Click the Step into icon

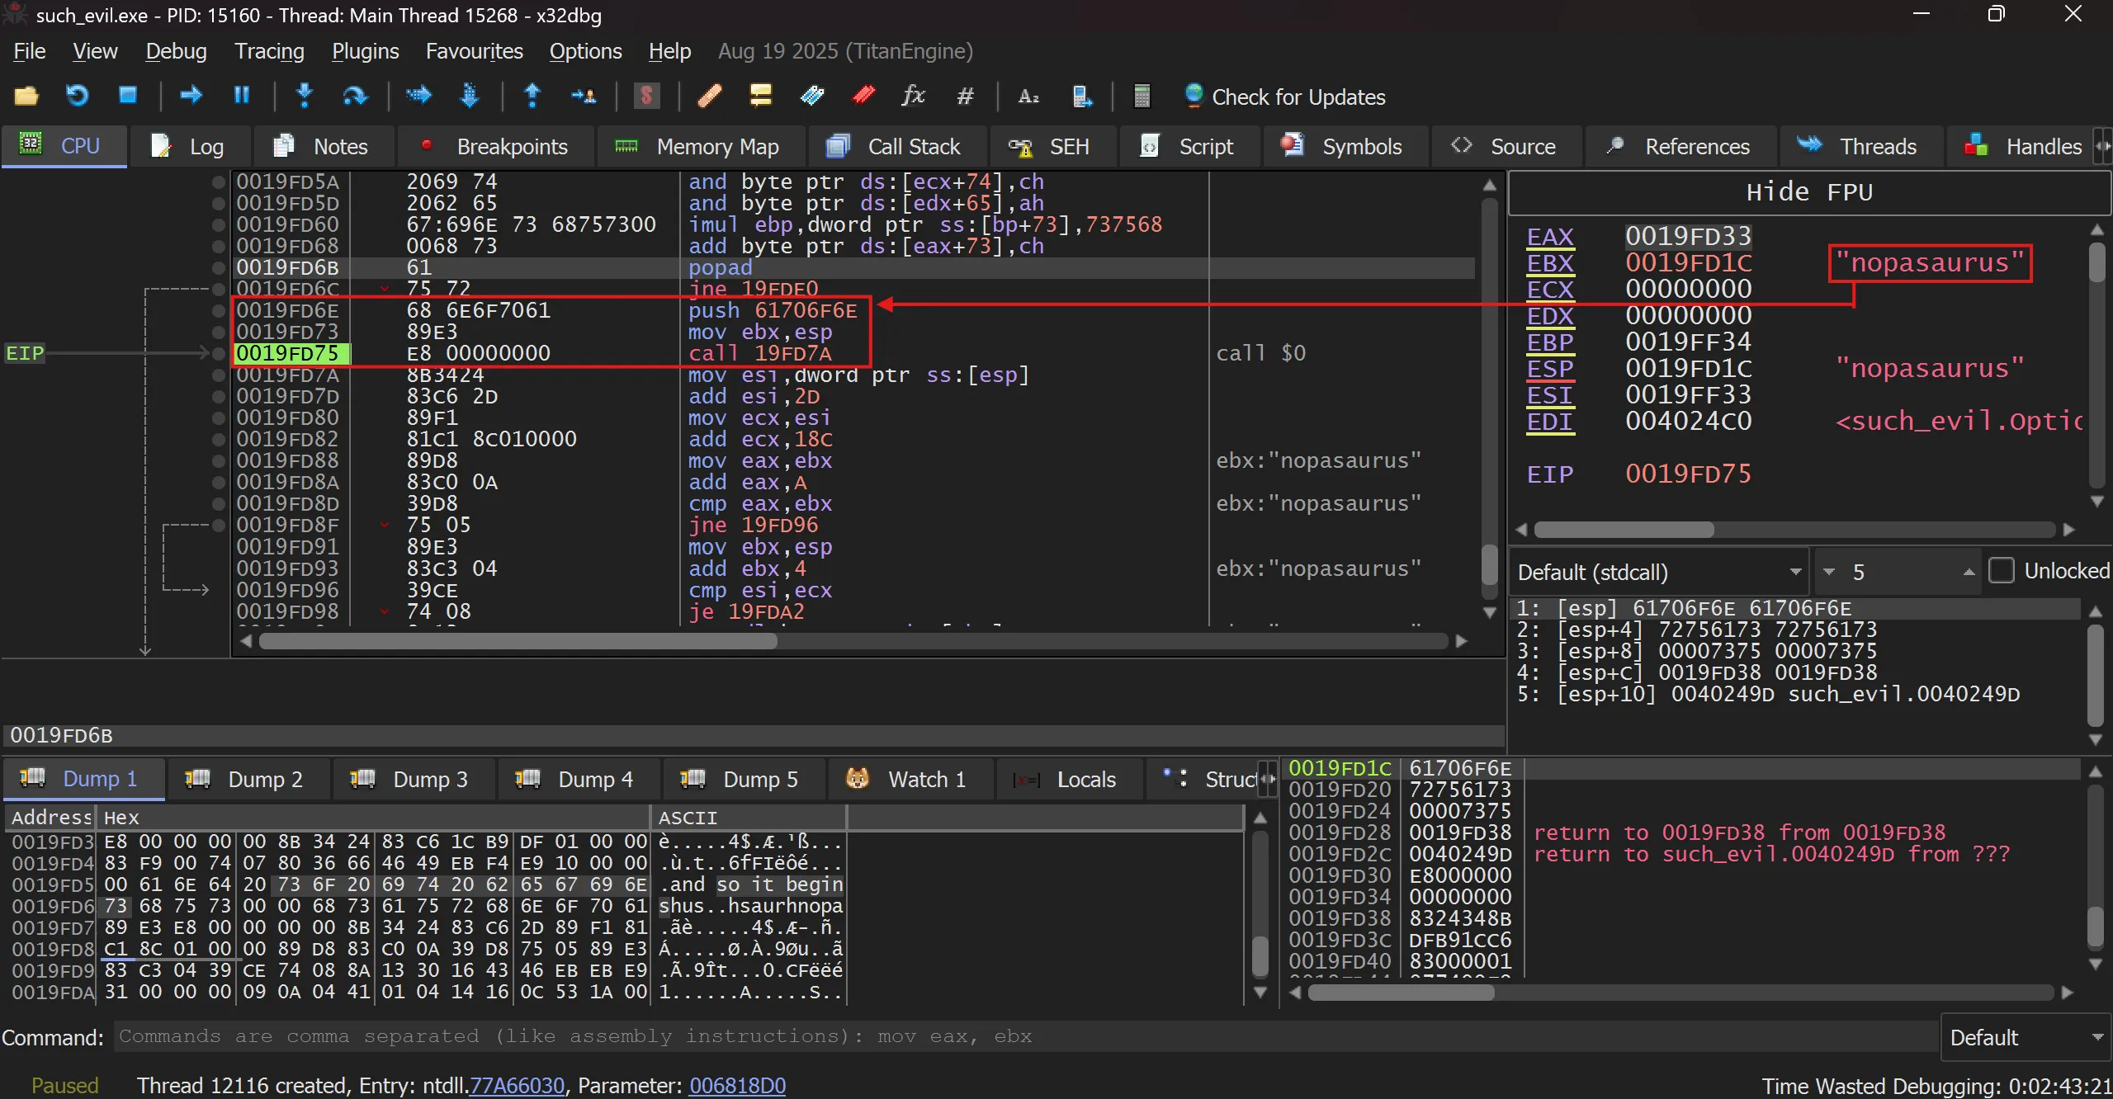pyautogui.click(x=305, y=97)
